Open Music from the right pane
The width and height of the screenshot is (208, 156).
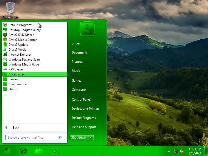(x=76, y=70)
